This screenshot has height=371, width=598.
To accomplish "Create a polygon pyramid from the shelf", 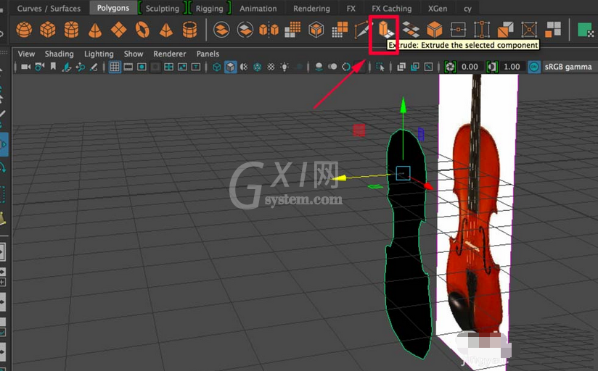I will click(x=166, y=29).
